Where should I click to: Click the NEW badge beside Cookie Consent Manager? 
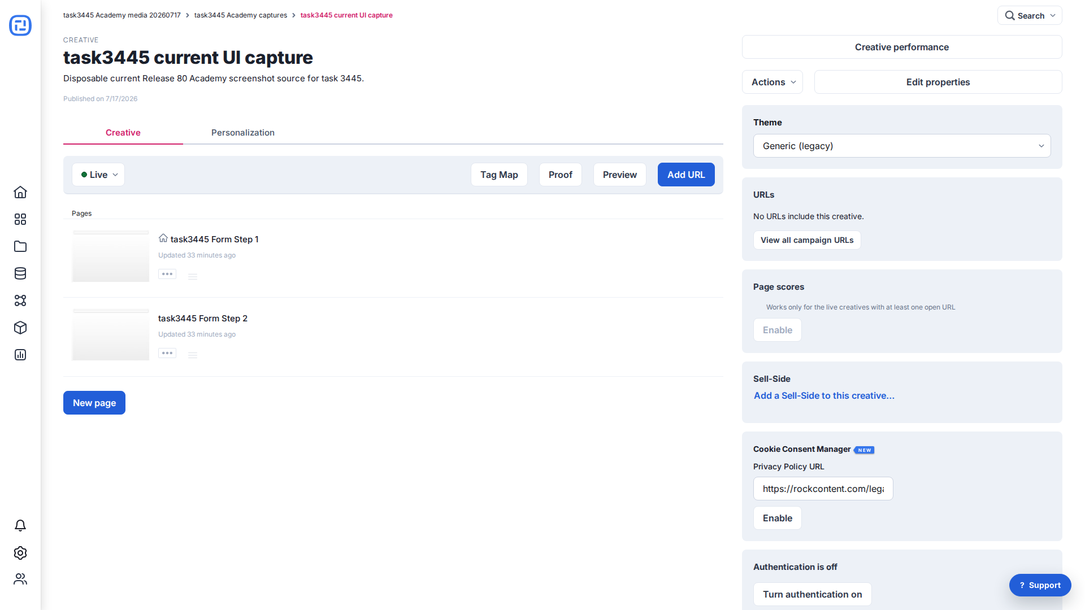pyautogui.click(x=864, y=450)
